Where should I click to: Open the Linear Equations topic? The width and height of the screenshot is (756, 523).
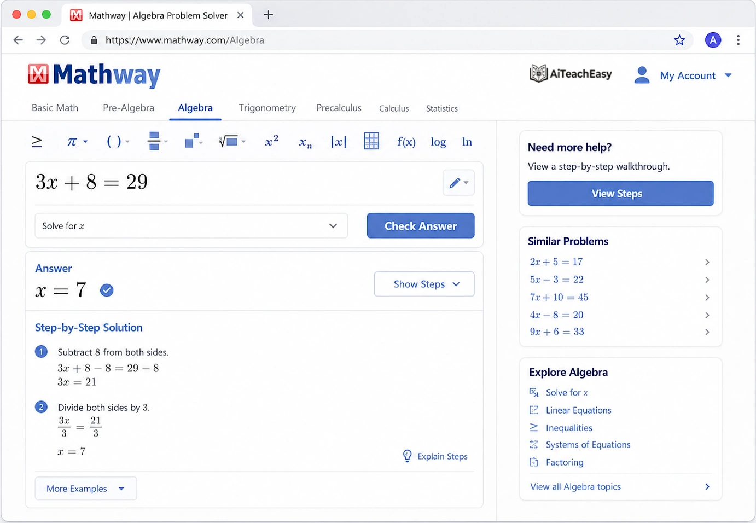pyautogui.click(x=578, y=410)
